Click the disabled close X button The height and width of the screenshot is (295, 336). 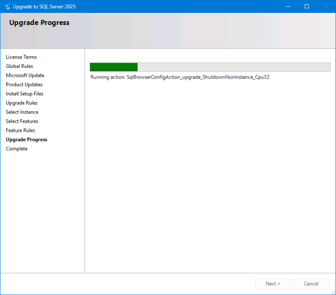(326, 6)
